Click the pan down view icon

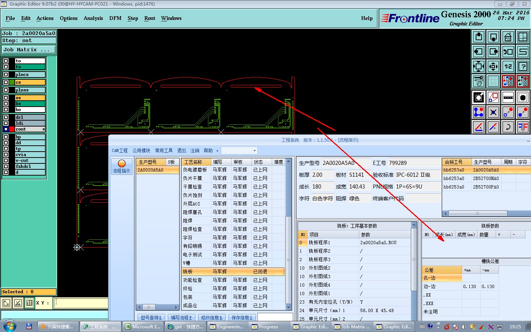(493, 37)
